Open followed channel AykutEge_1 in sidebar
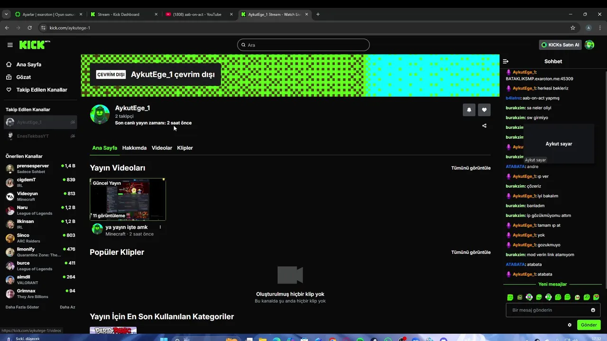Viewport: 607px width, 341px height. (x=40, y=122)
